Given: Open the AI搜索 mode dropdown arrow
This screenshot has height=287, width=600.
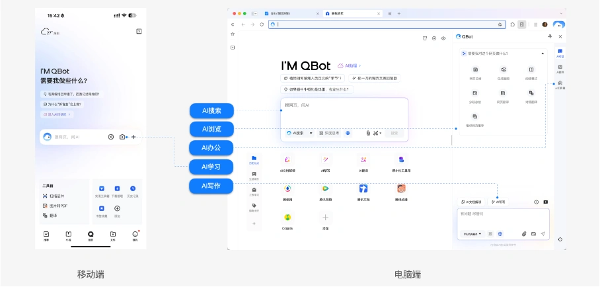Looking at the screenshot, I should coord(311,133).
